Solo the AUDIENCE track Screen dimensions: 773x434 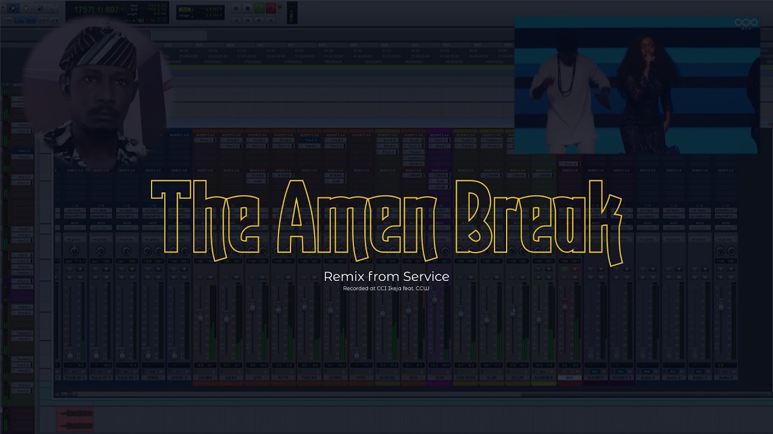538,277
